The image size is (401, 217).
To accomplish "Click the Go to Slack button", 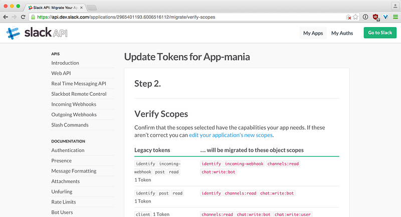I will (x=380, y=33).
